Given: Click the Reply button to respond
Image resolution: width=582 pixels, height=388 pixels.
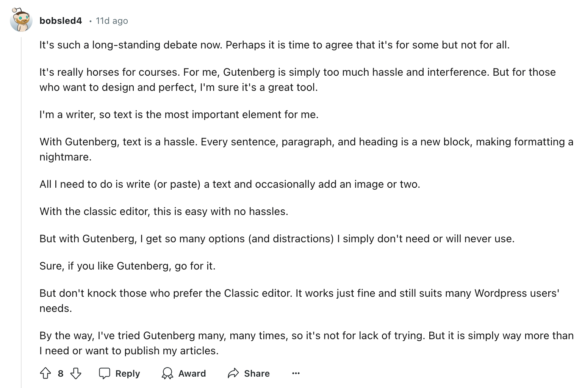Looking at the screenshot, I should click(119, 373).
